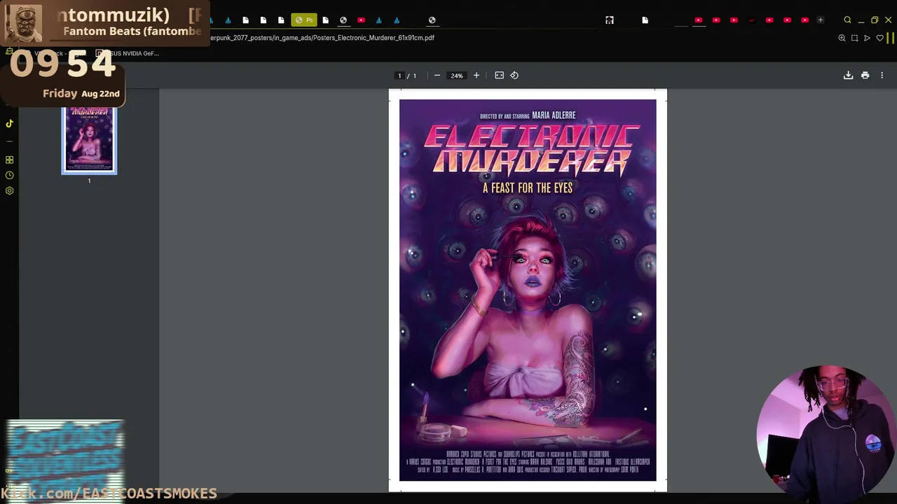Open the workspaces grid icon in sidebar
The height and width of the screenshot is (504, 897).
tap(10, 160)
